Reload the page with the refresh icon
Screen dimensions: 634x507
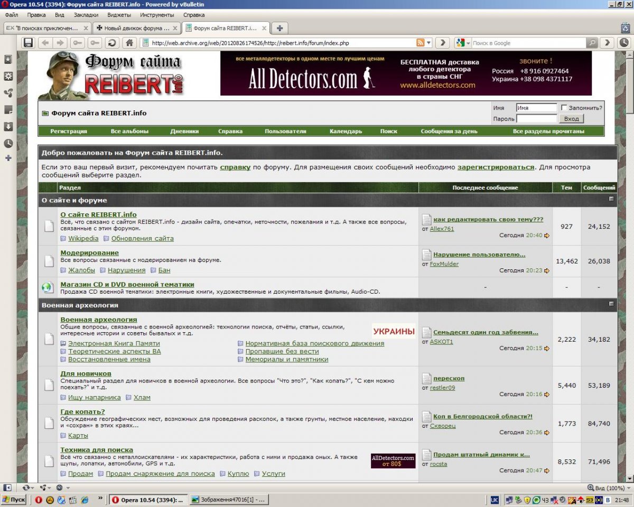click(x=111, y=43)
